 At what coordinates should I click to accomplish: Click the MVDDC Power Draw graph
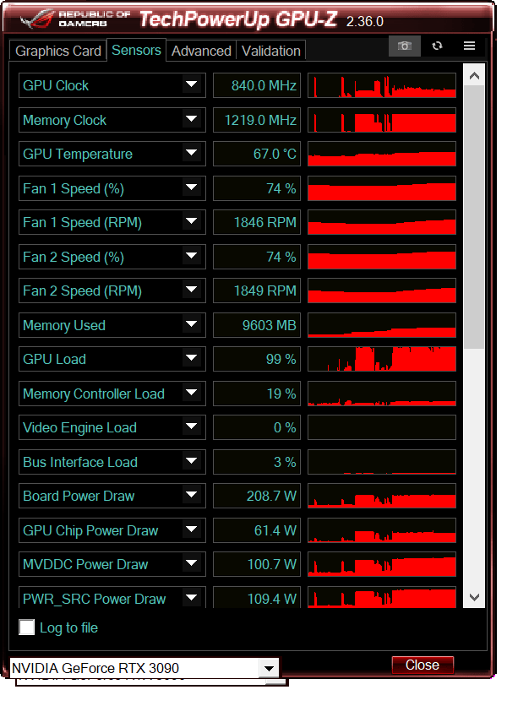(x=382, y=564)
